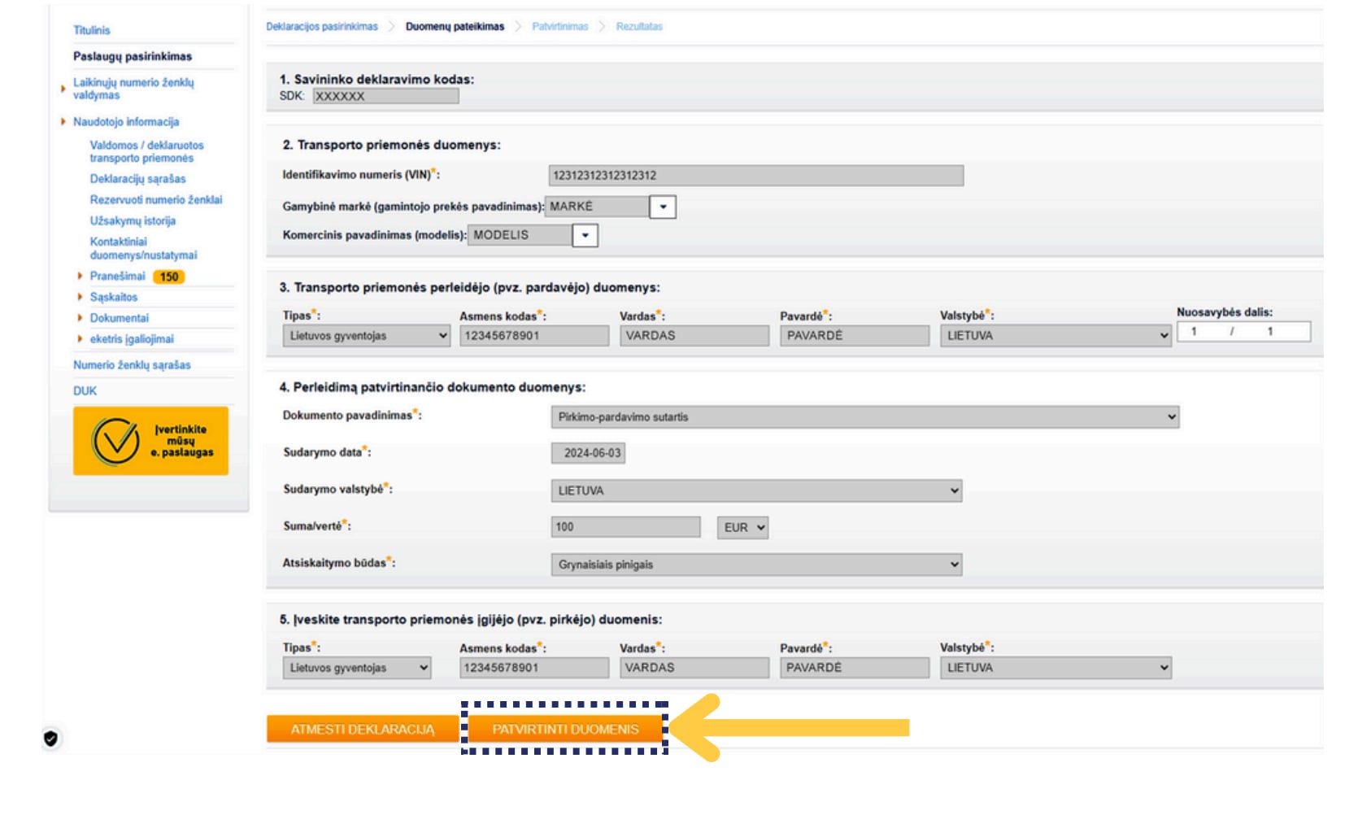The image size is (1371, 815).
Task: Open the Gamybinė markė dropdown arrow
Action: pos(663,207)
